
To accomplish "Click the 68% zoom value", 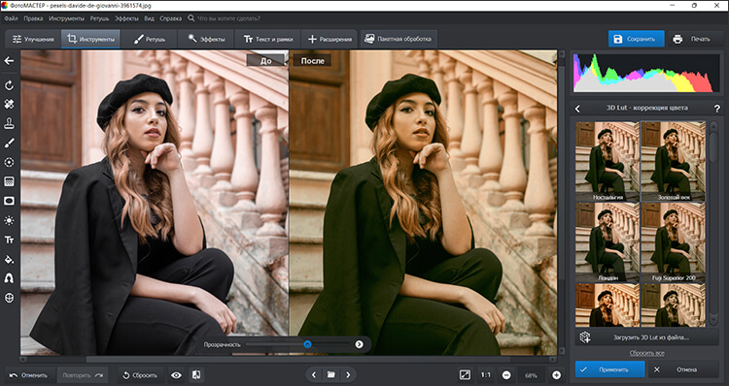I will (532, 375).
